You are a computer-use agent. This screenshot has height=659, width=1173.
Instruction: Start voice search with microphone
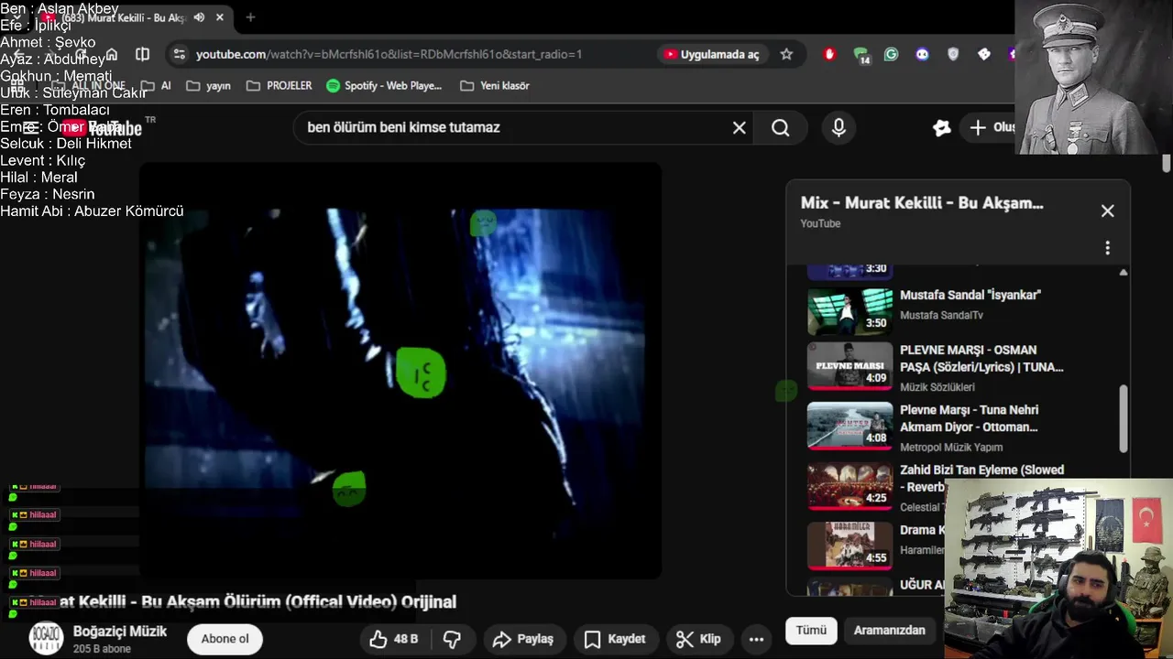click(839, 127)
